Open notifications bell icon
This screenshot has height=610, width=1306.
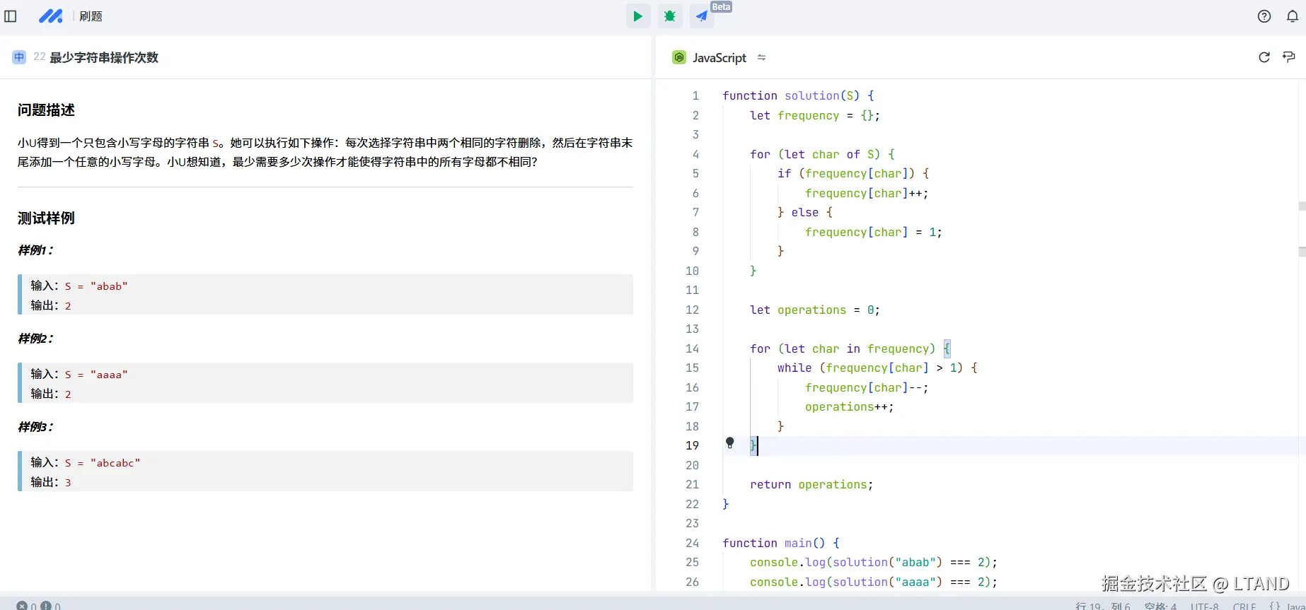[x=1292, y=16]
